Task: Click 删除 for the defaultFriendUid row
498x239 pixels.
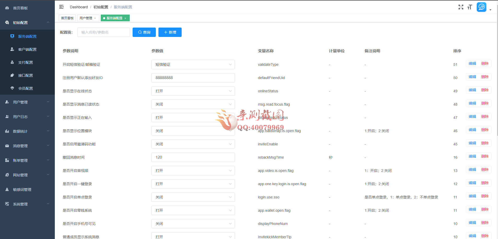Action: [x=485, y=77]
